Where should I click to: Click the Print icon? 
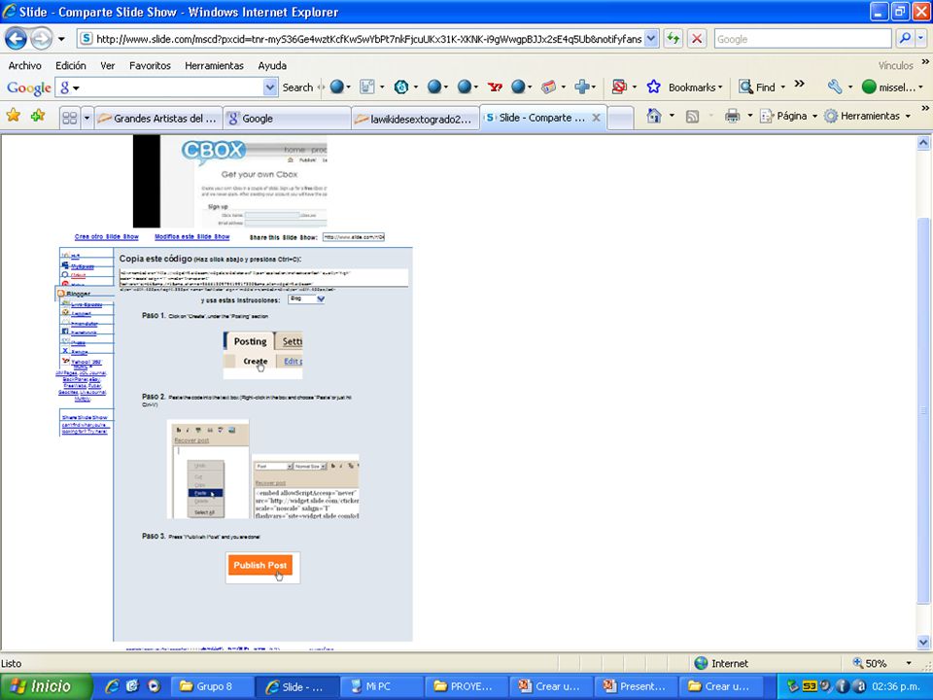[732, 116]
